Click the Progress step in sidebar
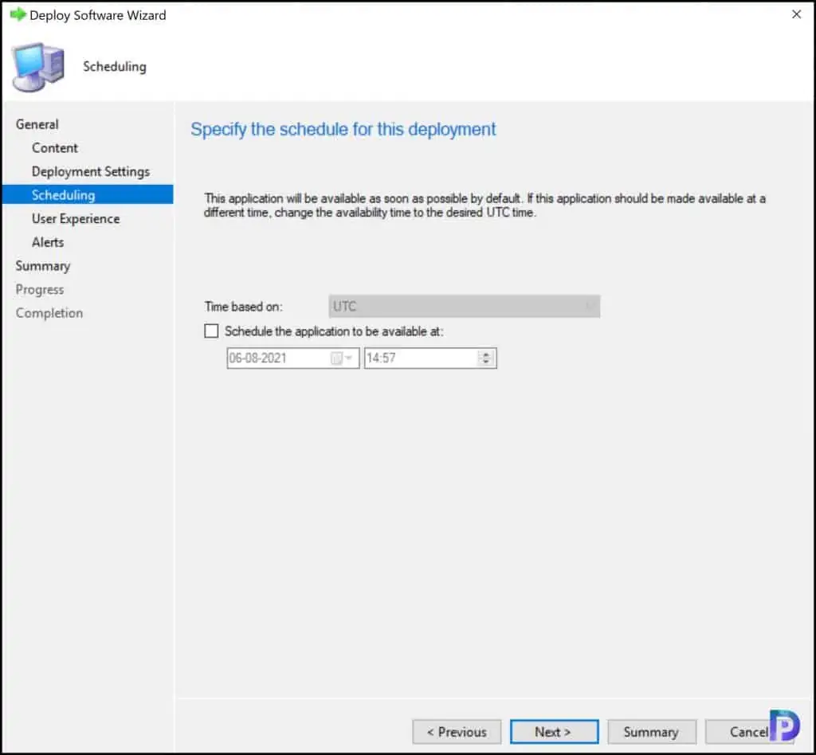The image size is (816, 755). coord(40,290)
